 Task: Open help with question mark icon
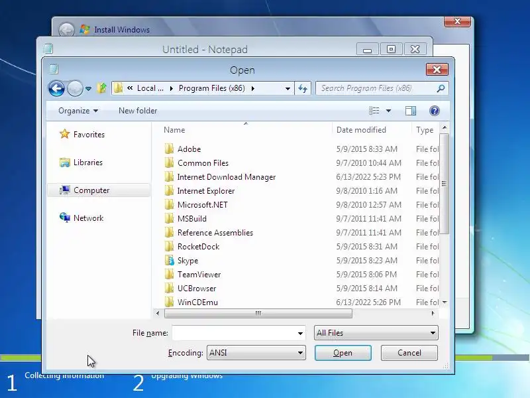point(435,111)
